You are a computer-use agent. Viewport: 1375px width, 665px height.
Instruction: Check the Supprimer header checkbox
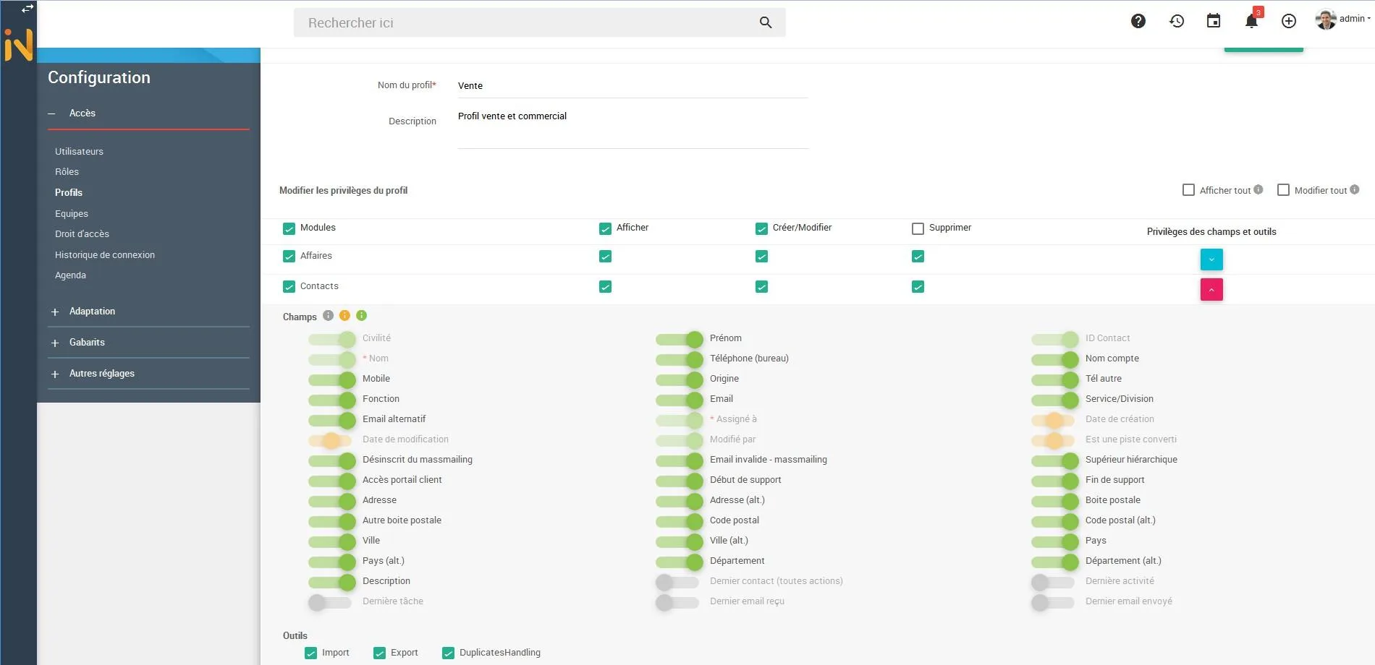point(918,228)
